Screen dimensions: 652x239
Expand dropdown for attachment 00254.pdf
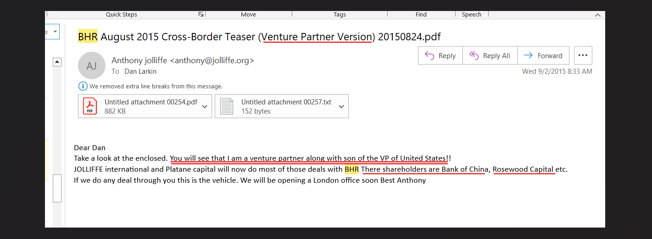(x=205, y=106)
